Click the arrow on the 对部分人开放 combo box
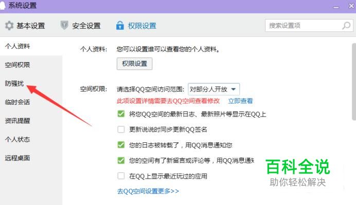 [233, 89]
